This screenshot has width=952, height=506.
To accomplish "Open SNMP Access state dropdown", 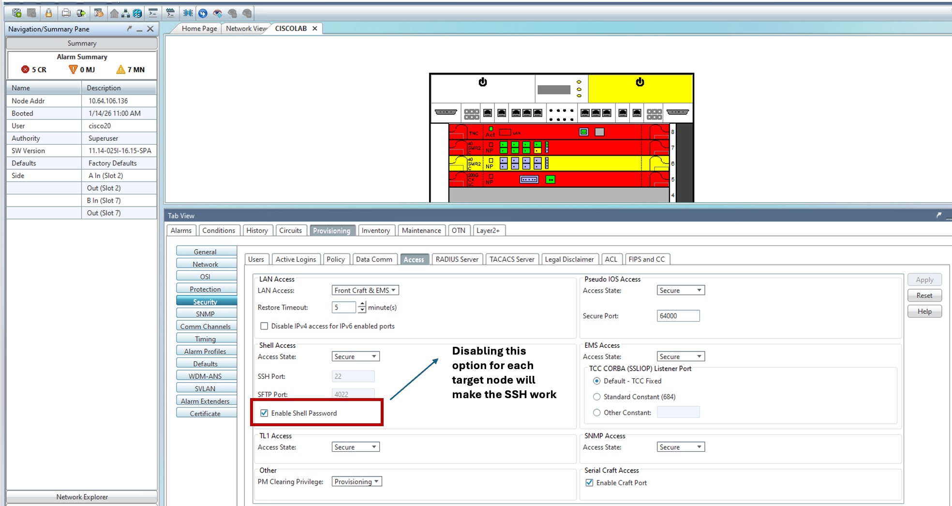I will [681, 447].
